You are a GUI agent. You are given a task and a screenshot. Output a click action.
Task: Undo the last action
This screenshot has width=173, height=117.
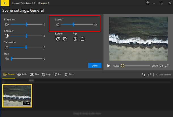click(x=143, y=74)
